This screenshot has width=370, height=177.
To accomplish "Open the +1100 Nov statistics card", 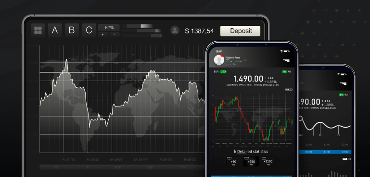I will pos(268,162).
